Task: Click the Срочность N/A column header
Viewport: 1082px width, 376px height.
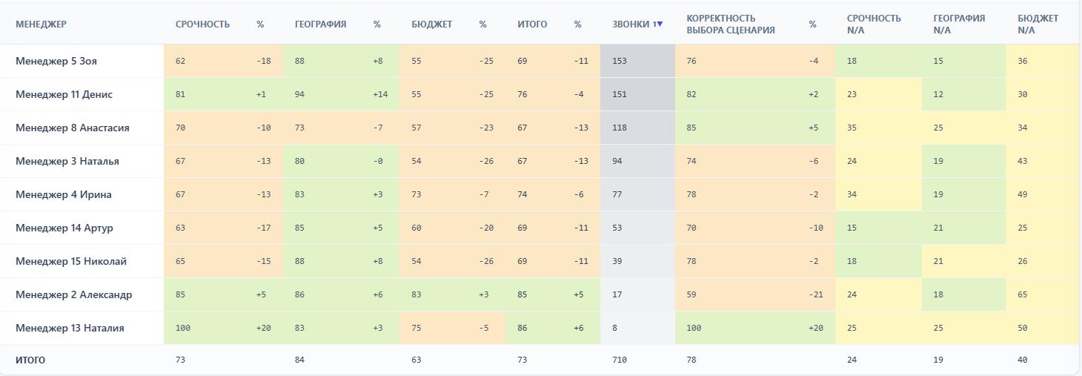Action: tap(874, 24)
